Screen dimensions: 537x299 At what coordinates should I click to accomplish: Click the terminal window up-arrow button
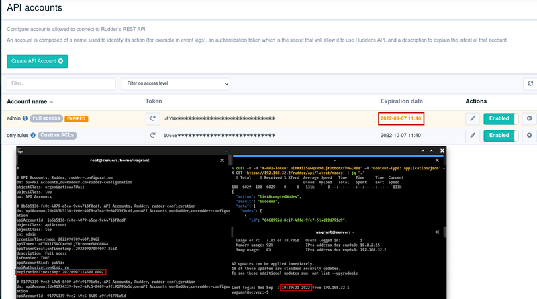click(432, 151)
